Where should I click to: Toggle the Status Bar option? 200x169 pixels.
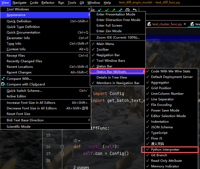(118, 66)
